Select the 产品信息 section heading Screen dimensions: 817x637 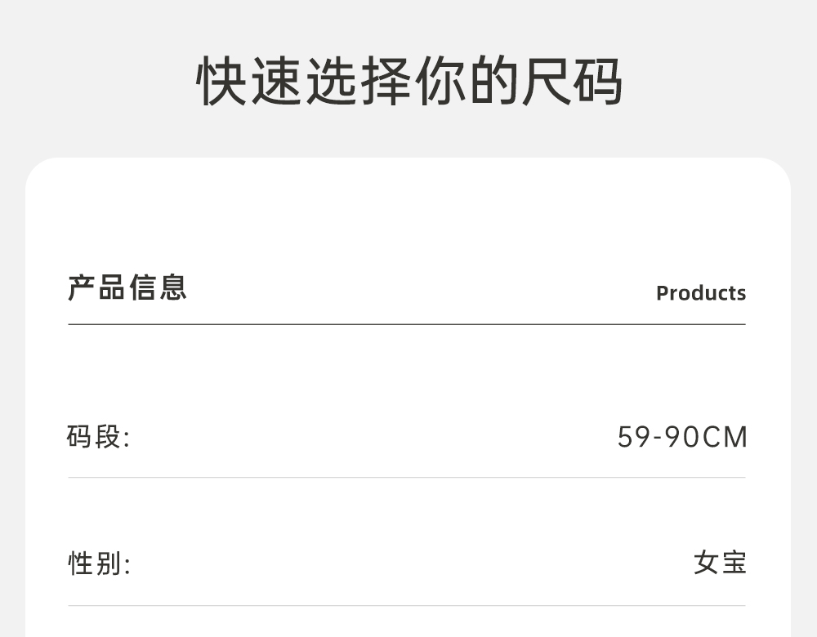[127, 287]
